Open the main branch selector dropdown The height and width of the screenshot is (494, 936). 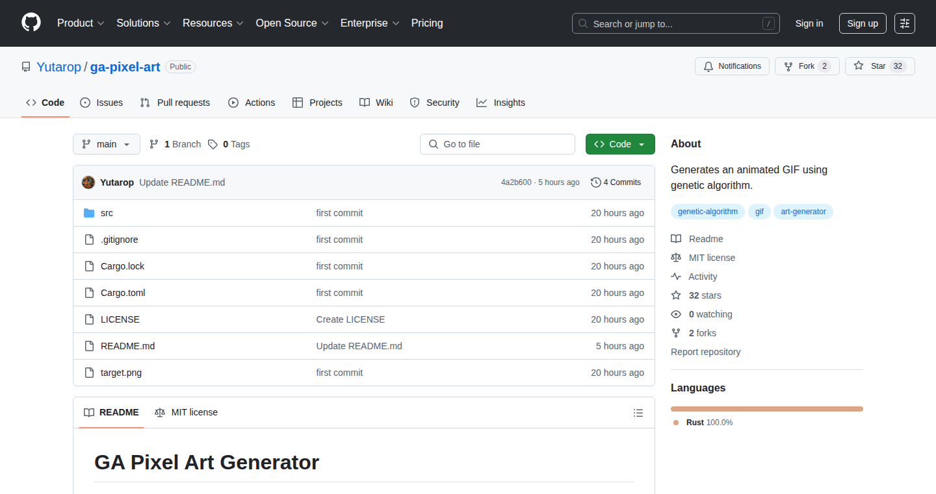pos(107,144)
